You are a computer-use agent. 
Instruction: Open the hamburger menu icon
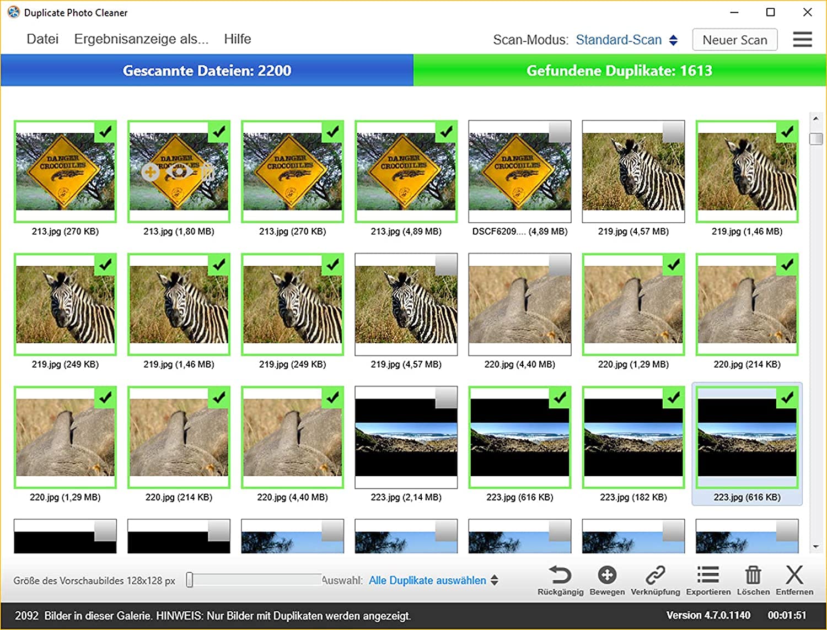pos(802,39)
